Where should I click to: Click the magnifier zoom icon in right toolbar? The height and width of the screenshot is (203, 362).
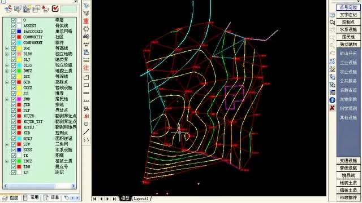tap(332, 23)
